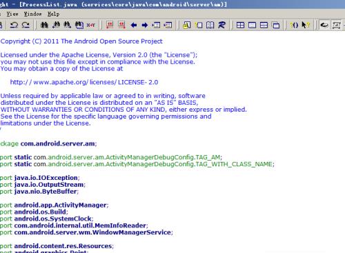Go to previous link with first red icon
Screen dimensions: 345x253
coord(110,25)
